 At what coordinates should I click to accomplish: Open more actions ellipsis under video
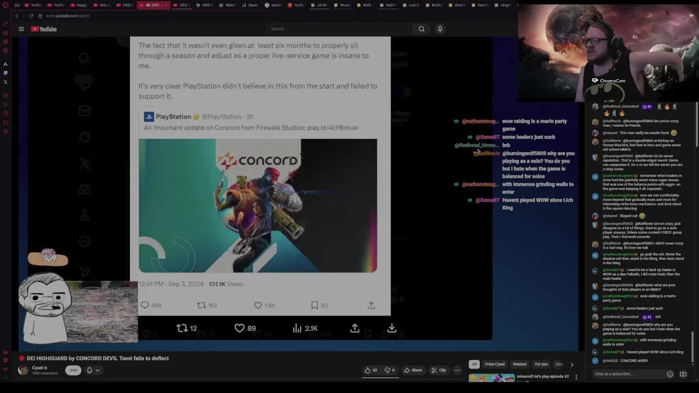click(457, 370)
